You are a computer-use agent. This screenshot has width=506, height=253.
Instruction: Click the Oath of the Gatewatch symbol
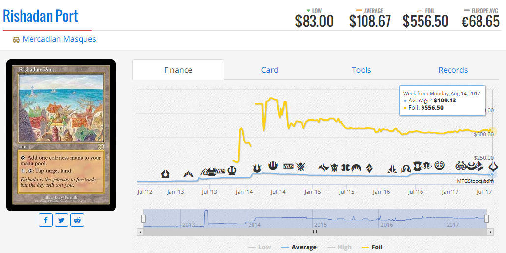[x=392, y=169]
